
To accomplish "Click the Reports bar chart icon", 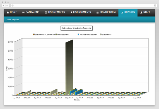I will 122,13.
